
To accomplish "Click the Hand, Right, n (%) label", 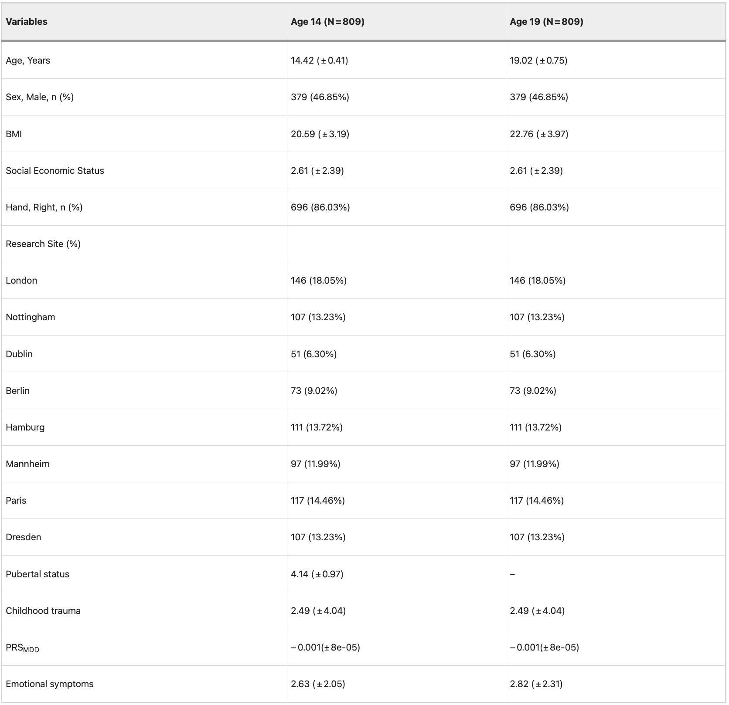I will pyautogui.click(x=44, y=207).
